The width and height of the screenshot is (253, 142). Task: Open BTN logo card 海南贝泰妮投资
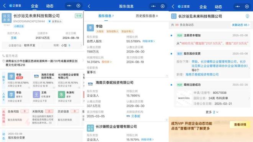36,76
